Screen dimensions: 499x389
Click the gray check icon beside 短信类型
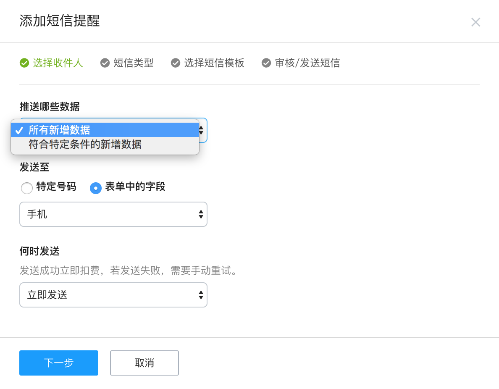point(105,63)
